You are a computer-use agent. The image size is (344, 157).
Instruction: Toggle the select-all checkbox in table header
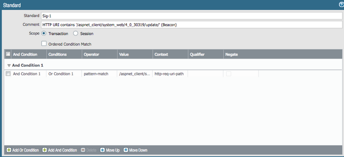coord(8,54)
